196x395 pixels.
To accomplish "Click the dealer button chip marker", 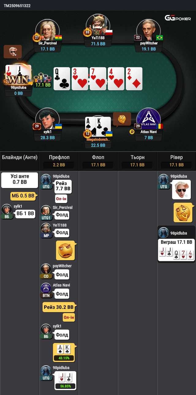I will pyautogui.click(x=132, y=132).
